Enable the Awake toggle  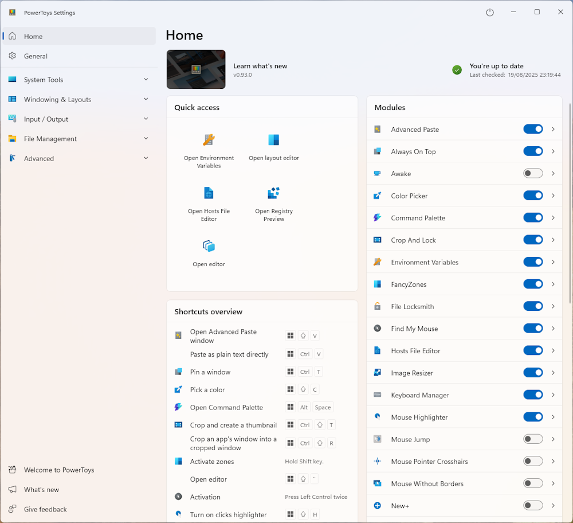click(533, 173)
